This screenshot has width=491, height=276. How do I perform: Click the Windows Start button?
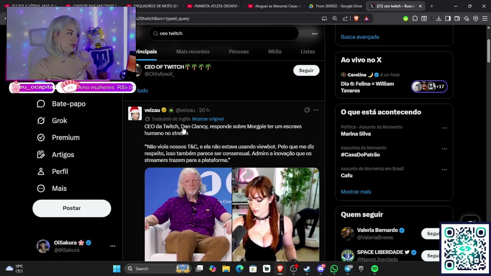pos(117,269)
